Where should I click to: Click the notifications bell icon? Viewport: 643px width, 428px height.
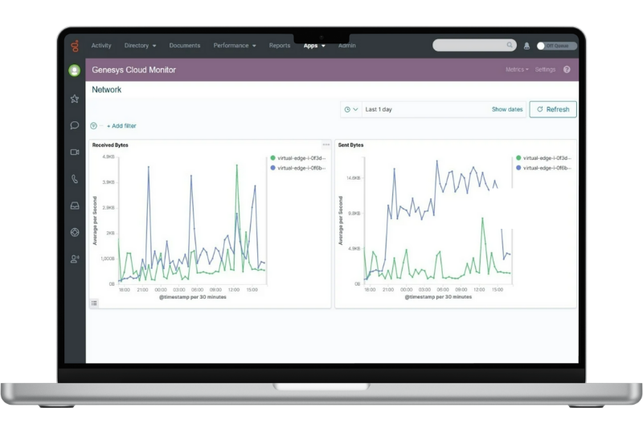(x=526, y=46)
